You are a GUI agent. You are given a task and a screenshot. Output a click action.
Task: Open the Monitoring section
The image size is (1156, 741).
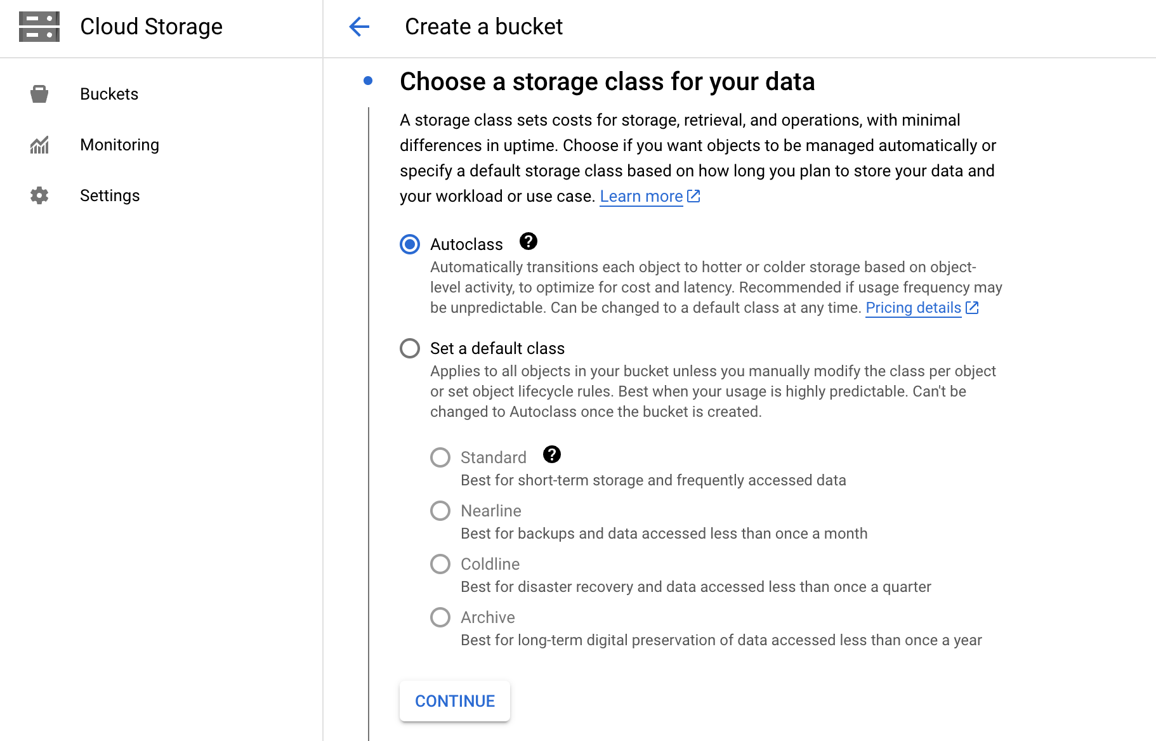pos(119,145)
